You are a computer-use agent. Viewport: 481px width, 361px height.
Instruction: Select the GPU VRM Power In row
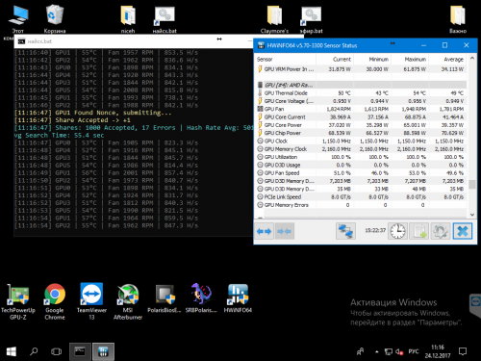click(x=361, y=69)
